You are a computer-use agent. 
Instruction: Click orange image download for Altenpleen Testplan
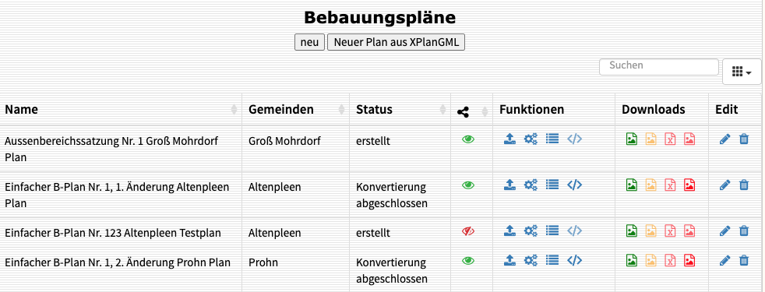(x=650, y=230)
